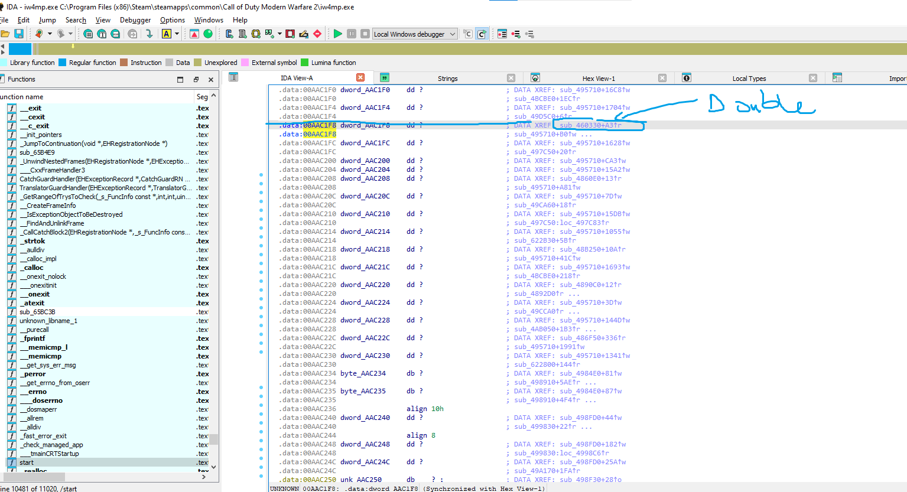Close the Functions panel
907x492 pixels.
[211, 79]
